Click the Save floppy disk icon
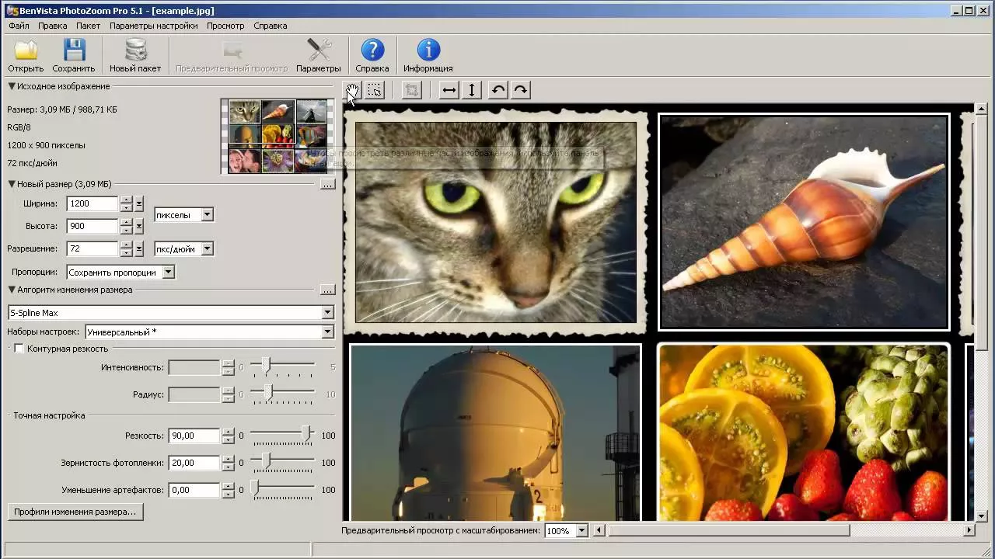This screenshot has width=995, height=559. (74, 51)
